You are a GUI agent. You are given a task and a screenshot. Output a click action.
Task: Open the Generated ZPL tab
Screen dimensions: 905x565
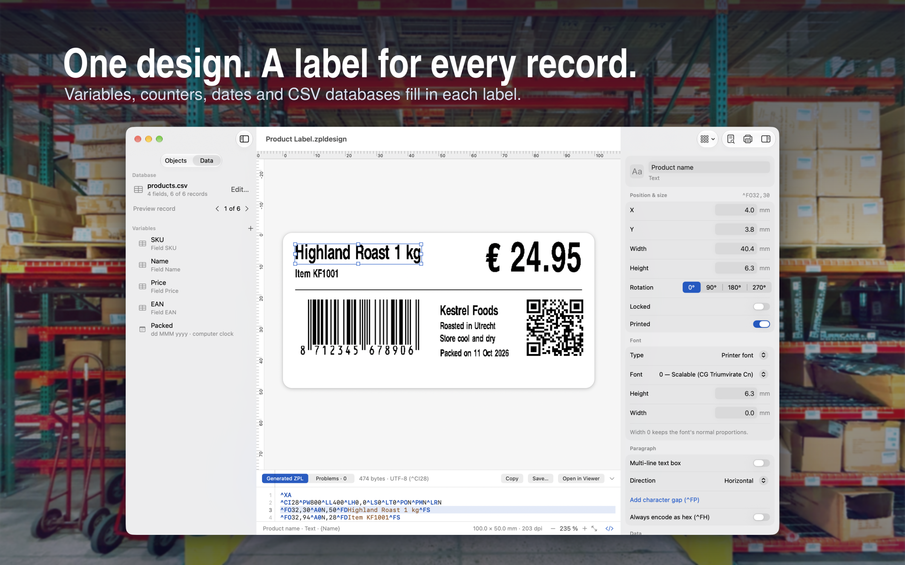coord(285,478)
